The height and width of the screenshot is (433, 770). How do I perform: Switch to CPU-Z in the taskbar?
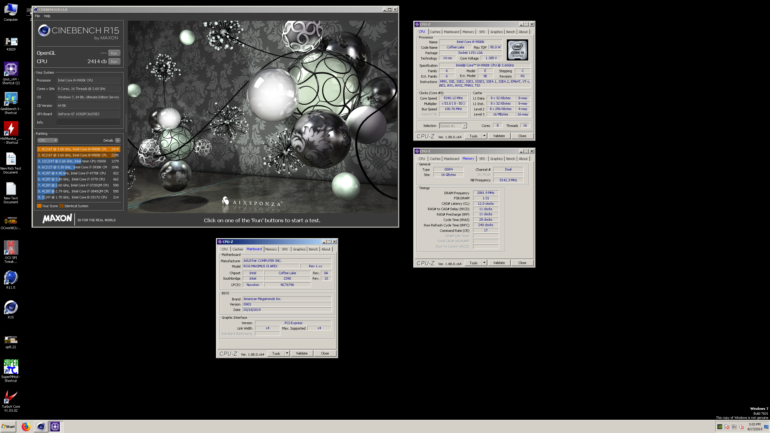pos(55,426)
